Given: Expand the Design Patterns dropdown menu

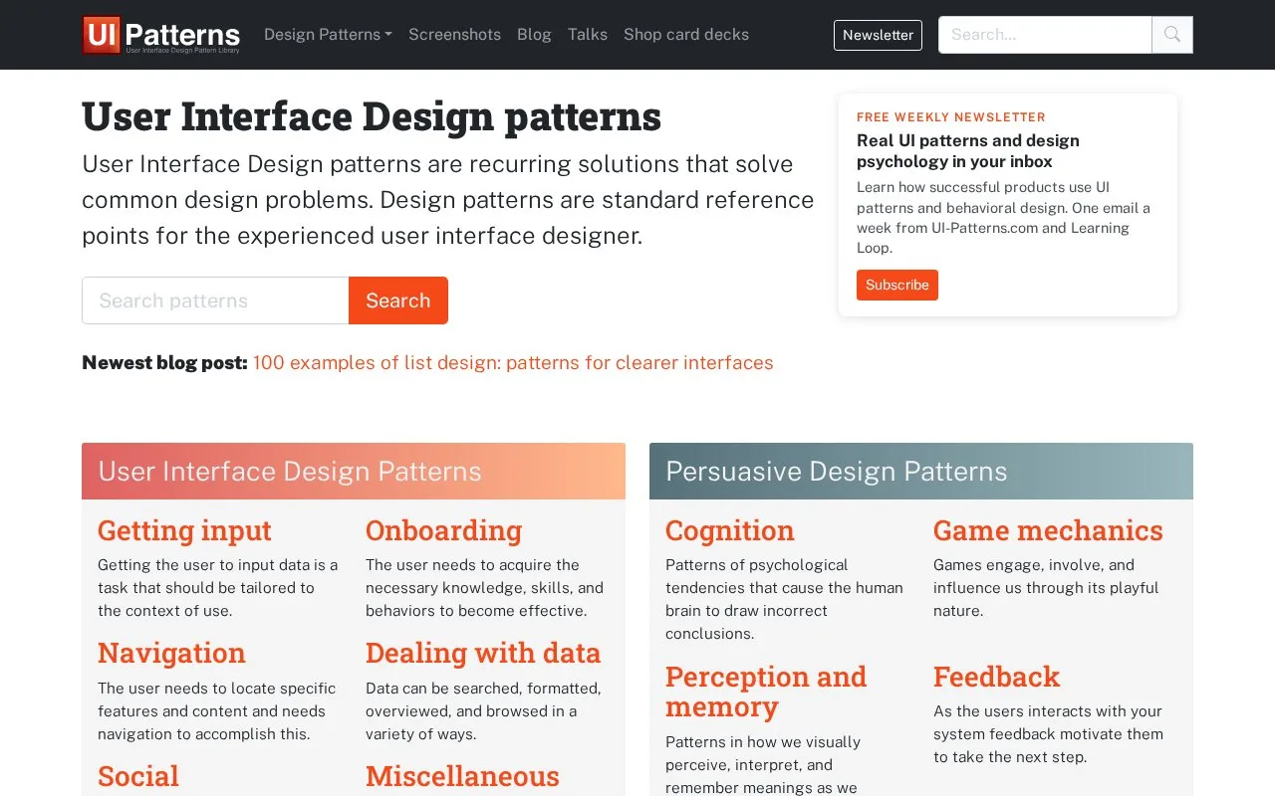Looking at the screenshot, I should (328, 35).
